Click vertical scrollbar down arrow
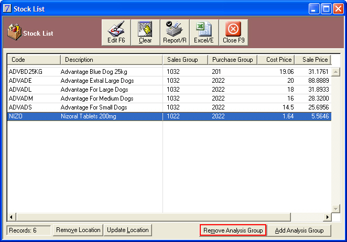 pyautogui.click(x=335, y=208)
